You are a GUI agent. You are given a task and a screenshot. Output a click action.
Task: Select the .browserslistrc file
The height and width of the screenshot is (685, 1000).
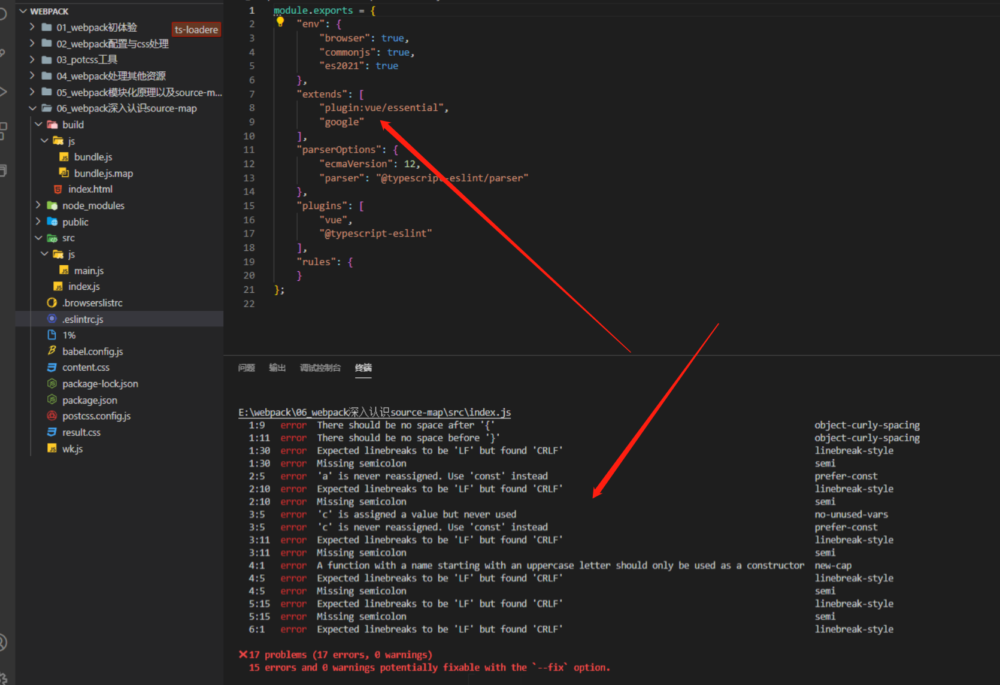pos(92,302)
